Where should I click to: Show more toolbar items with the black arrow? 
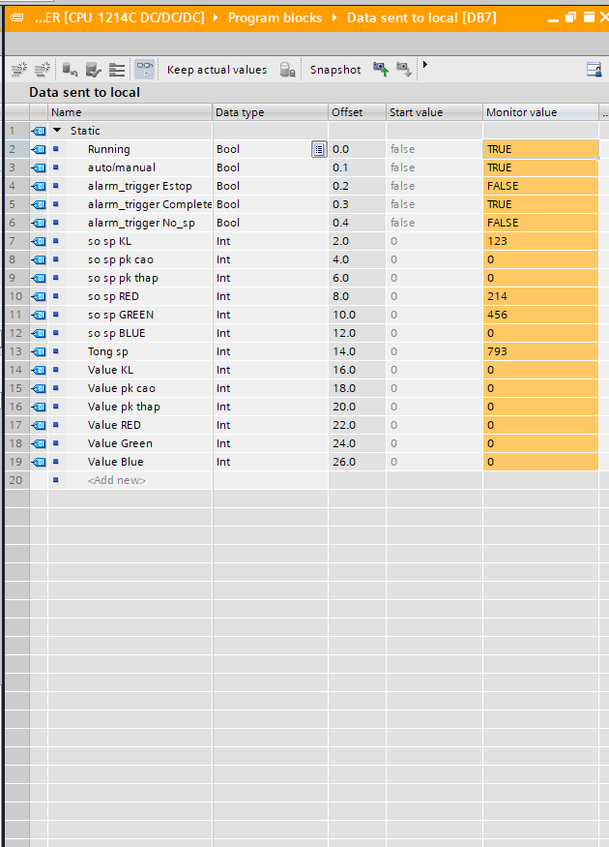[x=425, y=65]
